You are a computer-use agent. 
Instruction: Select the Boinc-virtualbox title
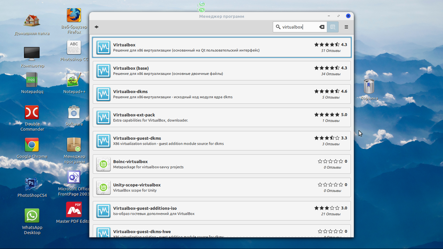point(130,162)
